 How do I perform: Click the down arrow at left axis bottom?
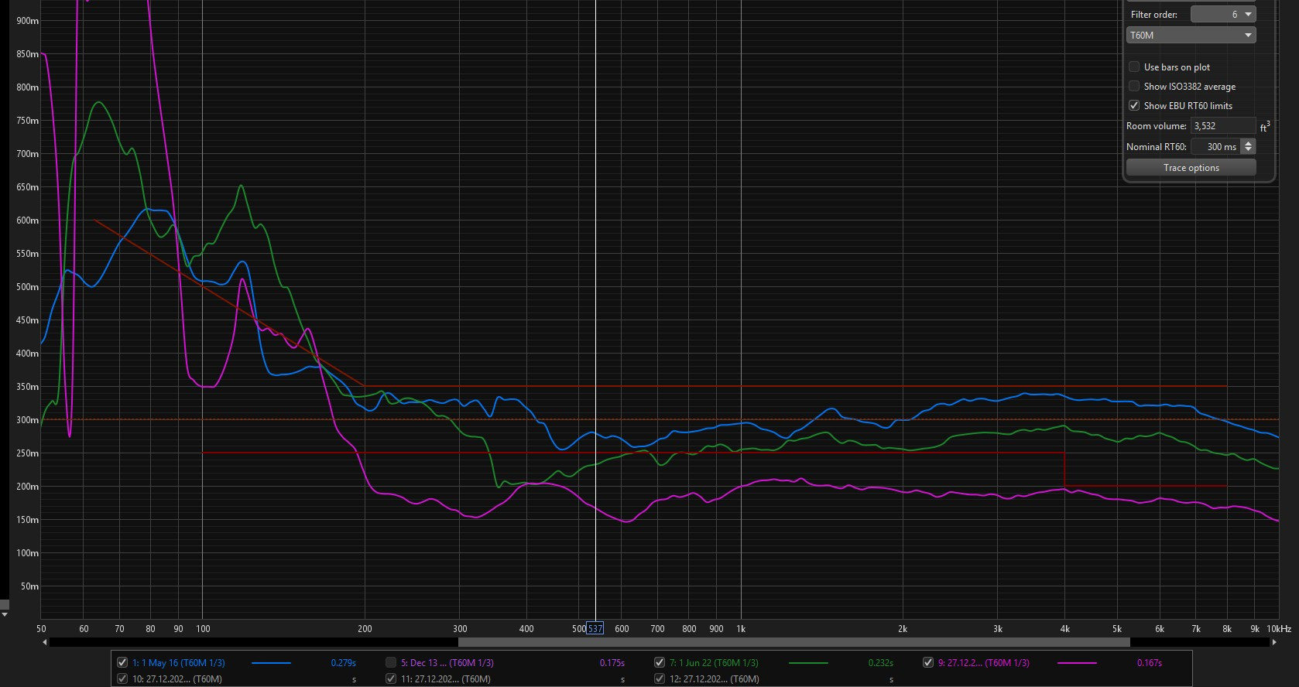(4, 614)
